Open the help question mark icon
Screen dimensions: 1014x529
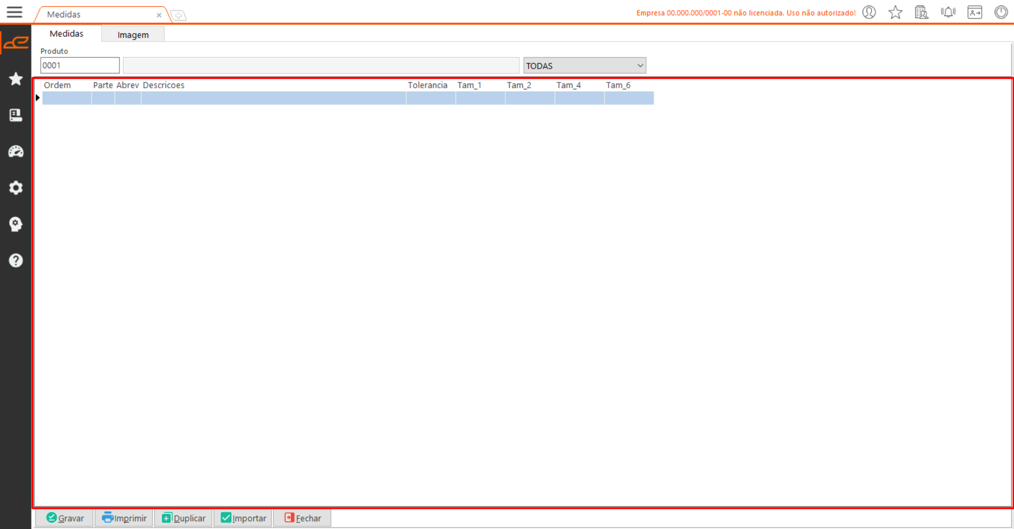coord(16,260)
